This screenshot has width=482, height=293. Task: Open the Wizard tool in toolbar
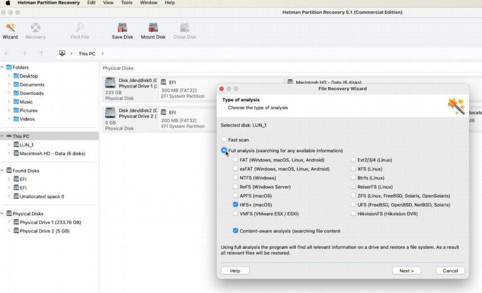pos(10,31)
